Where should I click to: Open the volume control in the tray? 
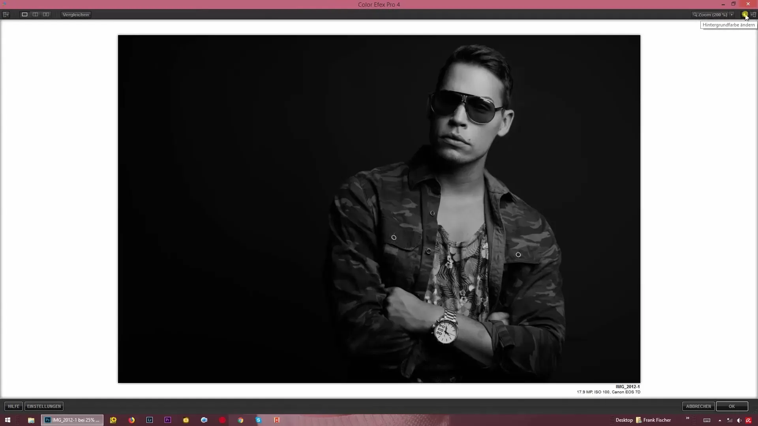[739, 420]
